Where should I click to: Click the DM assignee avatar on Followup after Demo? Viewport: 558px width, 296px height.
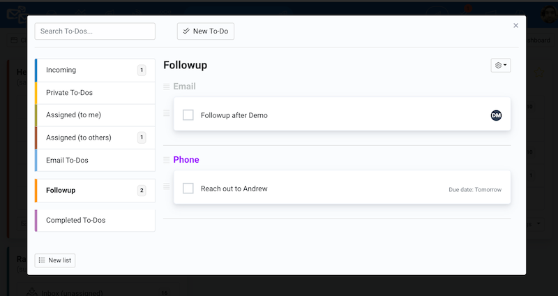496,115
